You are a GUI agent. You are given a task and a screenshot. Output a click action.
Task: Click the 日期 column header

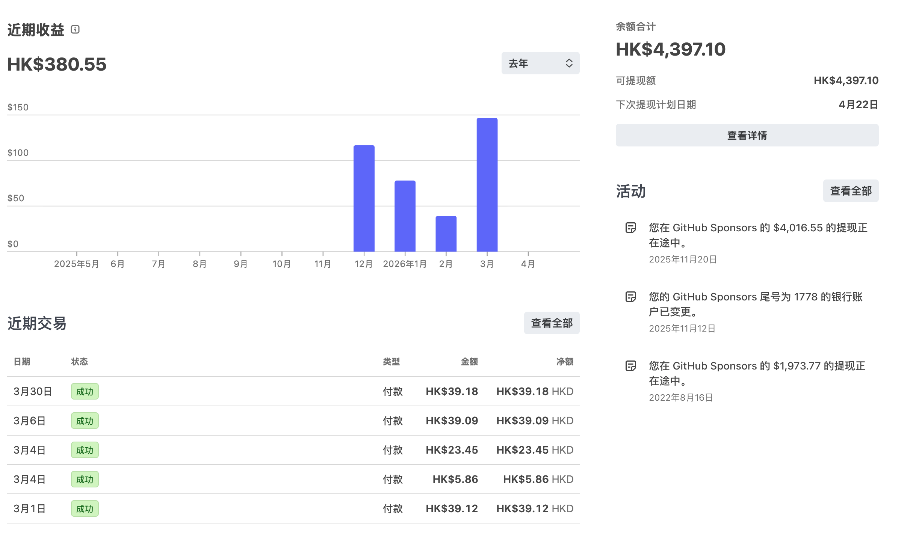(22, 361)
